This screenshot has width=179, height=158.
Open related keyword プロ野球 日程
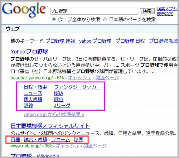click(130, 41)
